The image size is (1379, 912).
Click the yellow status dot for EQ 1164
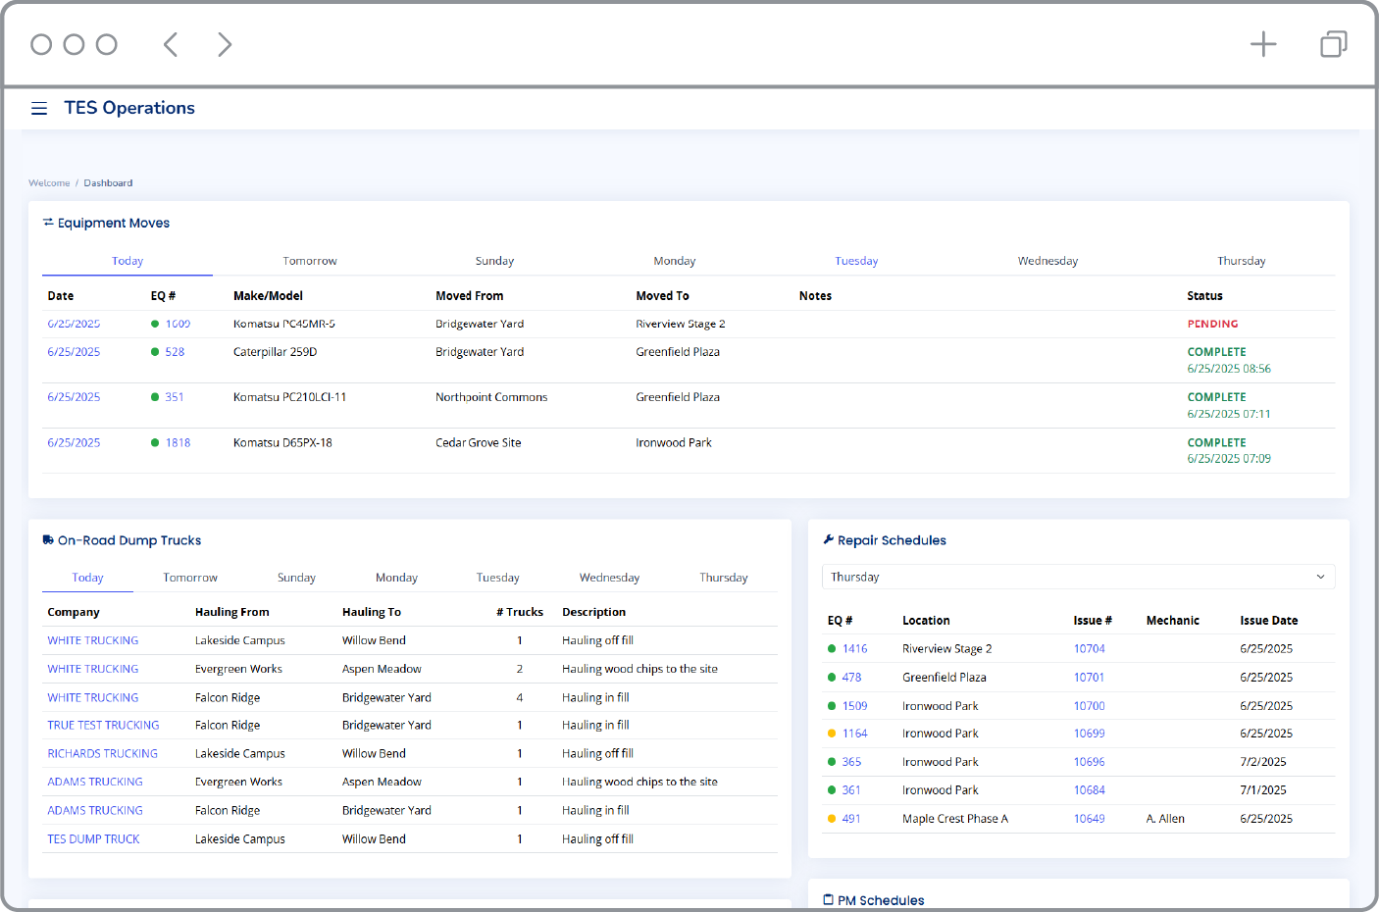coord(832,734)
